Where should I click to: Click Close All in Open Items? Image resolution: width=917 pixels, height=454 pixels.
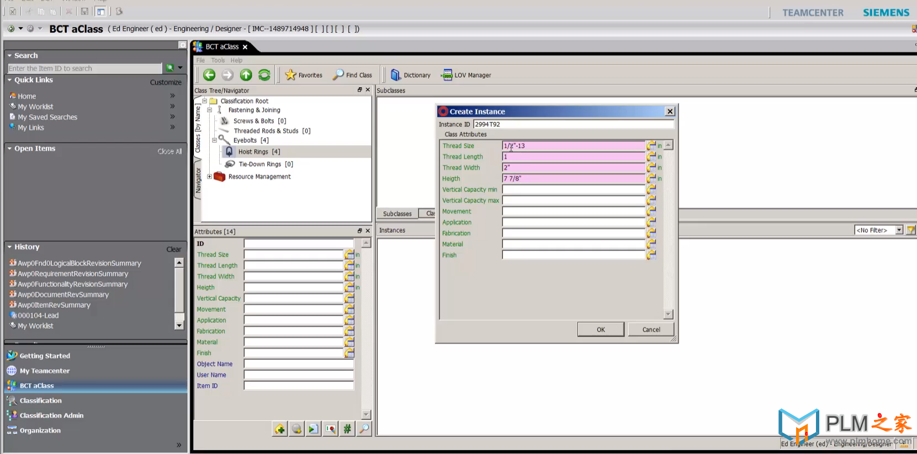click(169, 151)
